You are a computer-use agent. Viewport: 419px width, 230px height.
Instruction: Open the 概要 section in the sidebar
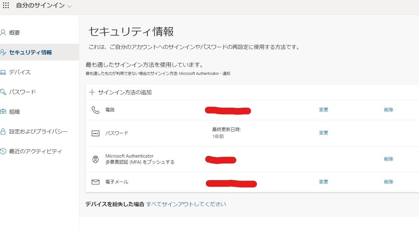tap(16, 32)
